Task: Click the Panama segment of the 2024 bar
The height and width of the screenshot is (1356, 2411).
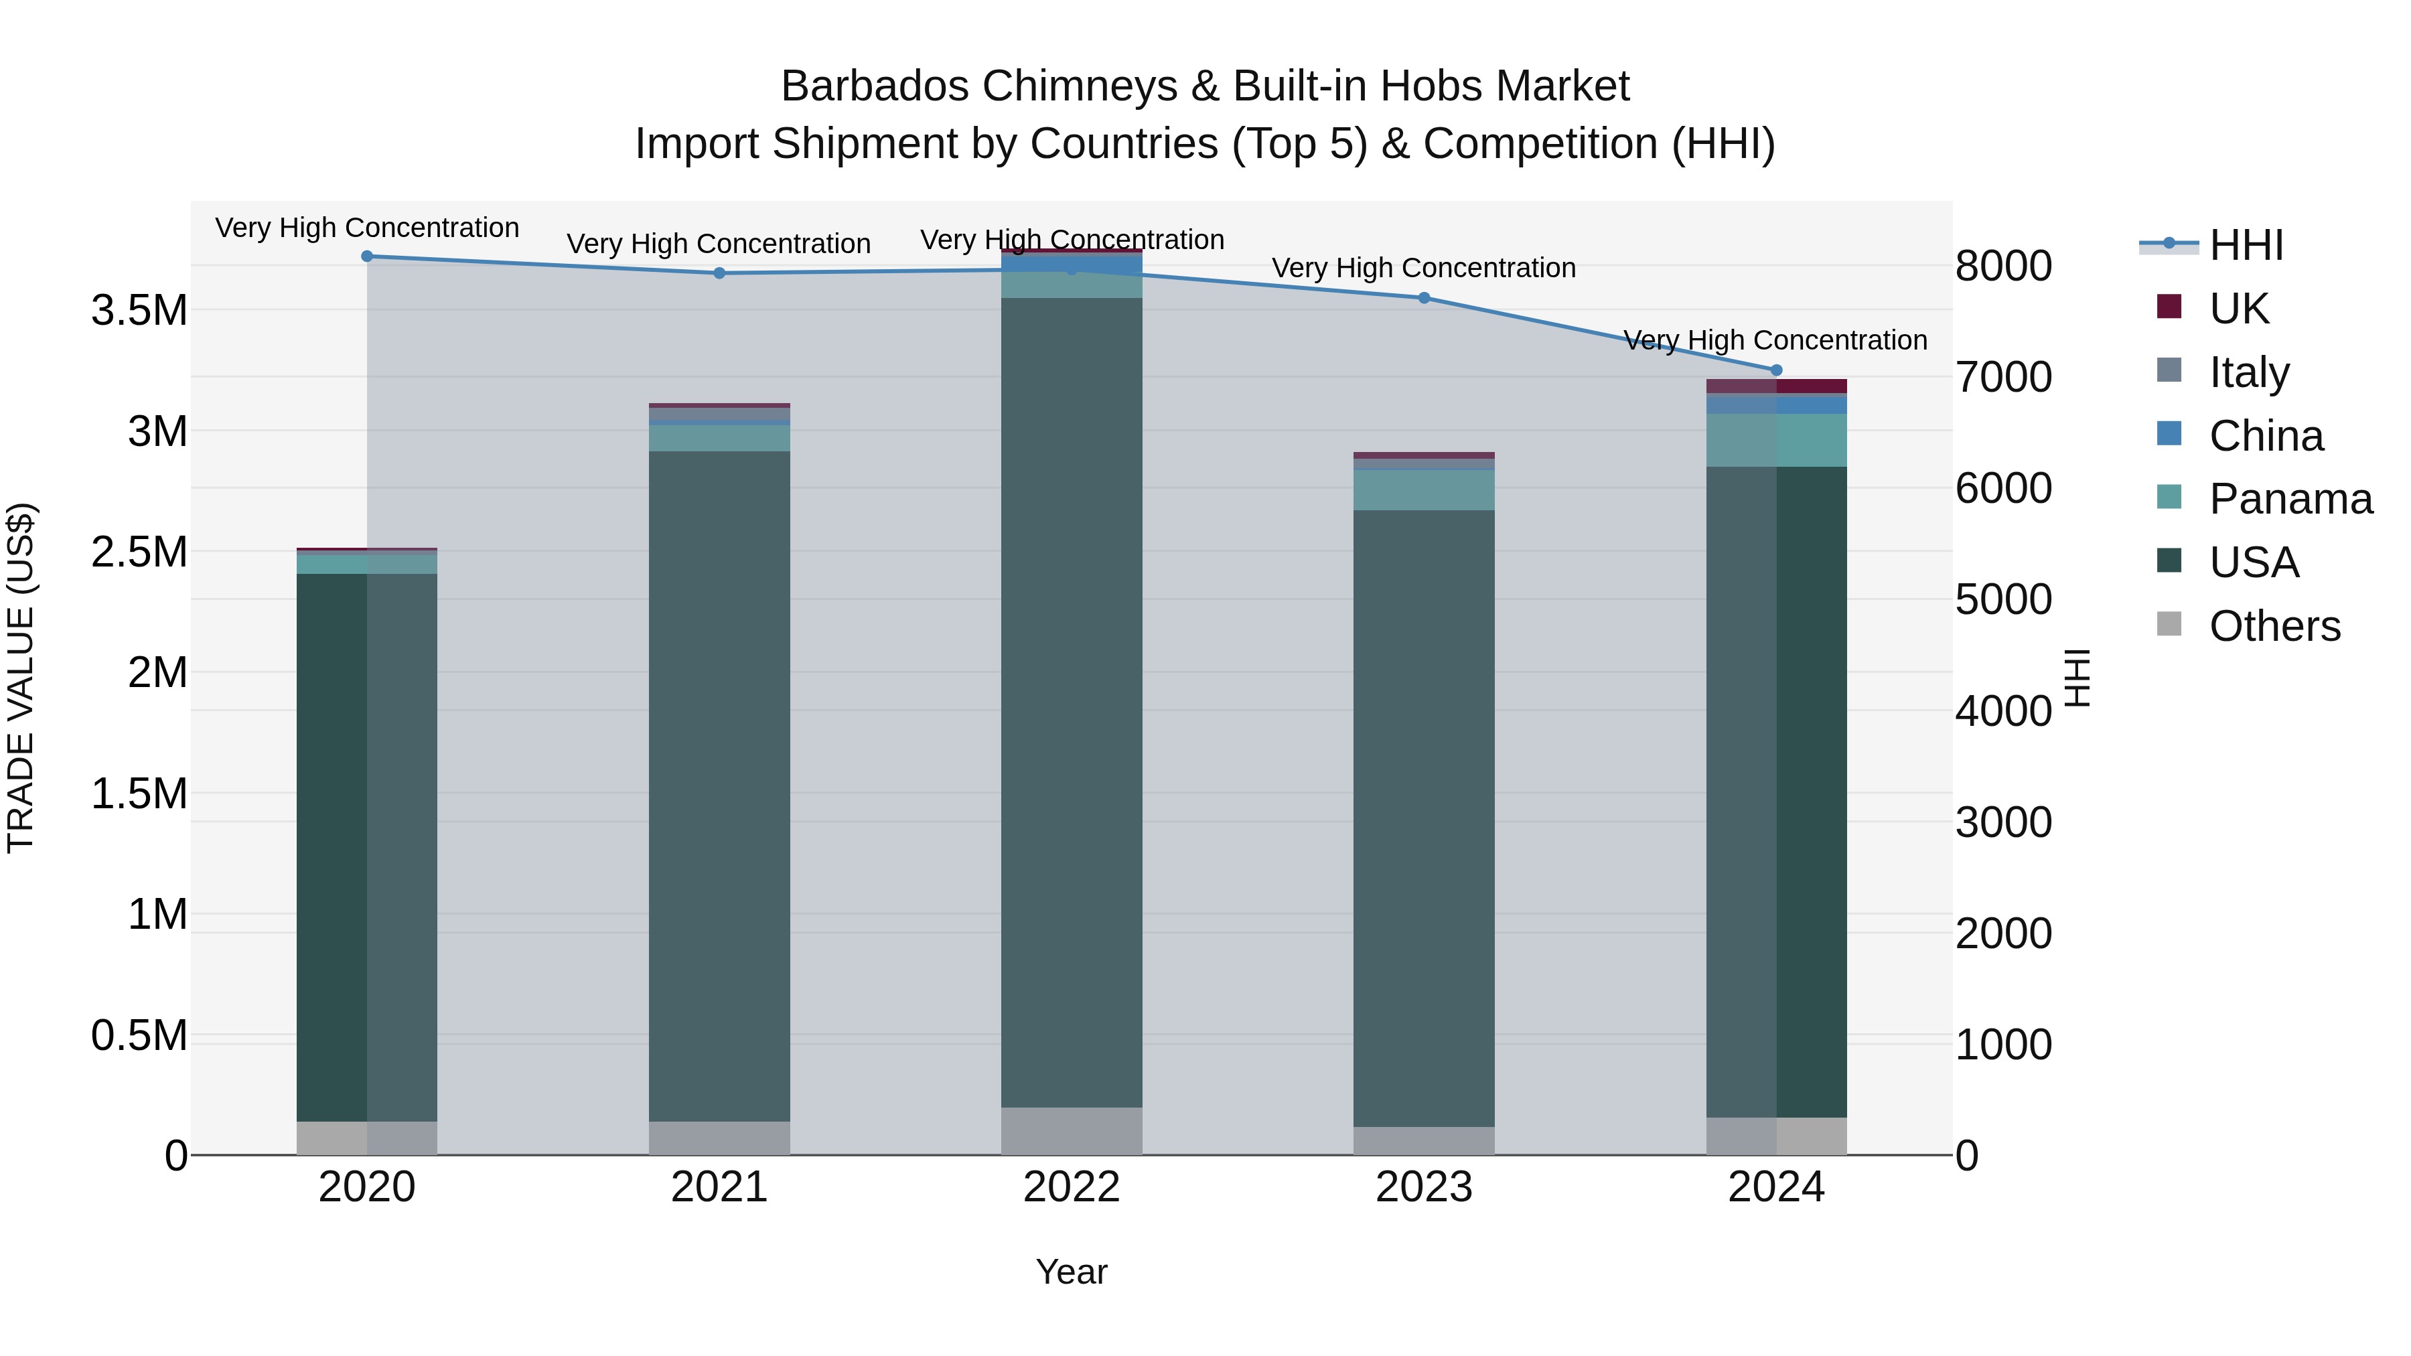Action: (x=1776, y=441)
